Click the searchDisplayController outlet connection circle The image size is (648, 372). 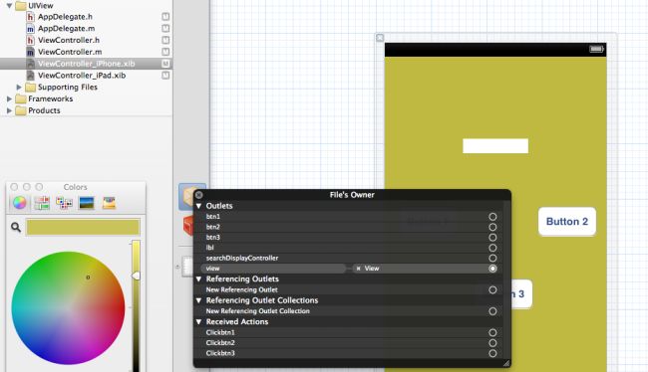point(492,259)
